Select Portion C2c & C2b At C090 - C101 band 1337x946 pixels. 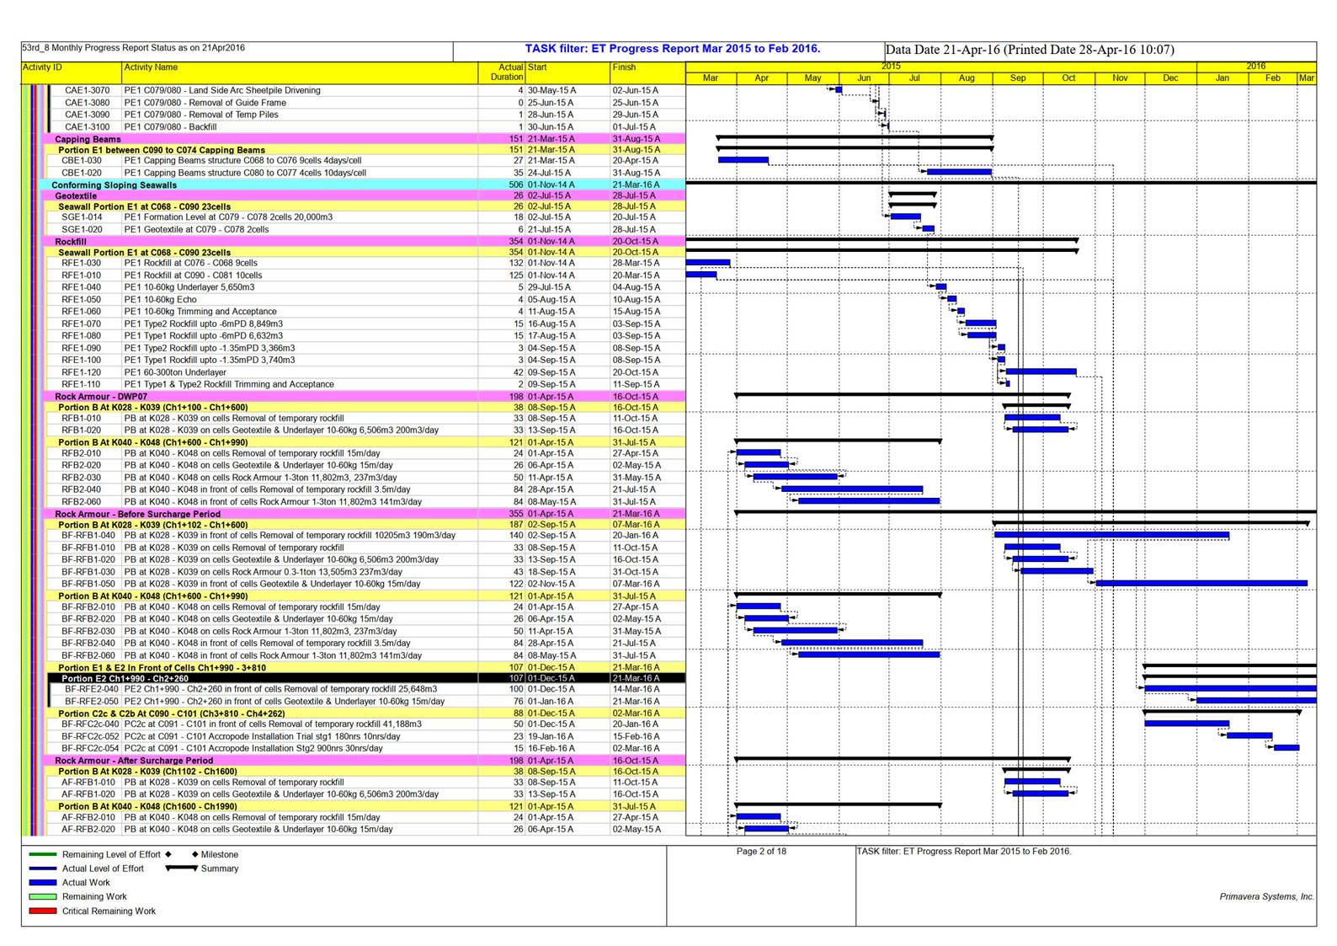pos(365,713)
